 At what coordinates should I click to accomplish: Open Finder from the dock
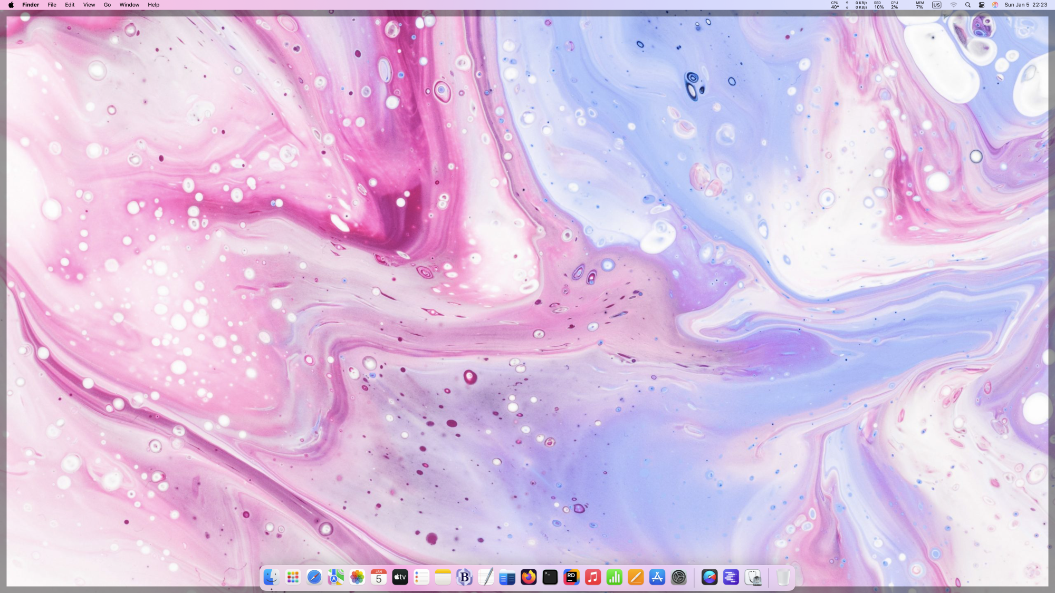(x=271, y=577)
